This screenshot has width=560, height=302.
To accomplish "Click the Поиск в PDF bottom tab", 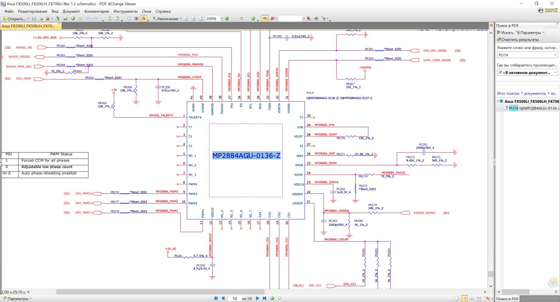I will coord(507,298).
